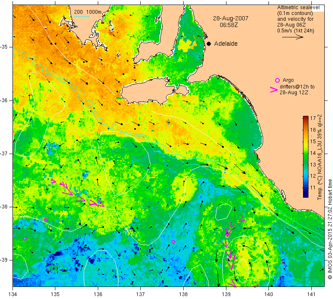Screen dimensions: 333x299
Task: Click longitude axis label 139
Action: [226, 294]
